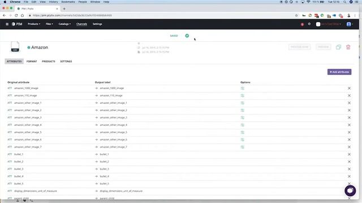
Task: Click the CSV file icon beside Amazon
Action: point(15,47)
